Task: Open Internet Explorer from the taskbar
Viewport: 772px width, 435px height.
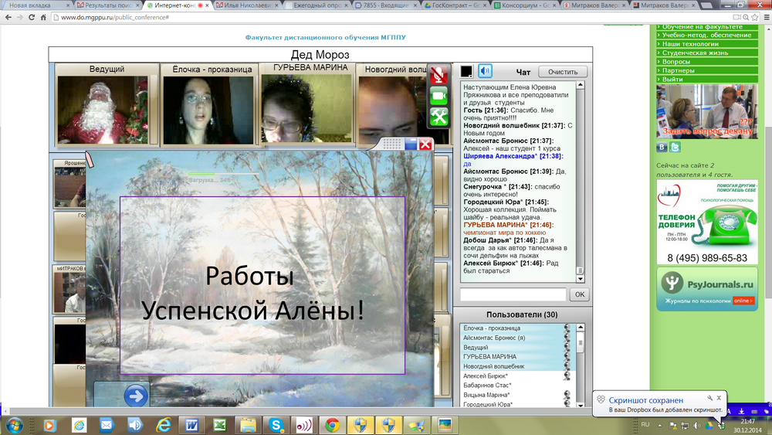Action: point(164,425)
